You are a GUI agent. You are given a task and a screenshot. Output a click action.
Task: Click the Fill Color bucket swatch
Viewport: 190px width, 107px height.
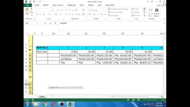coord(56,15)
